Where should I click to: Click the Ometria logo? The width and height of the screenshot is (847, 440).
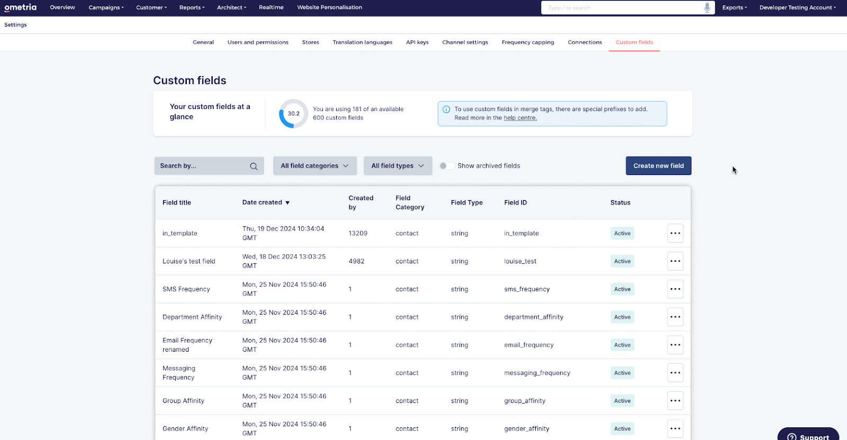[21, 7]
